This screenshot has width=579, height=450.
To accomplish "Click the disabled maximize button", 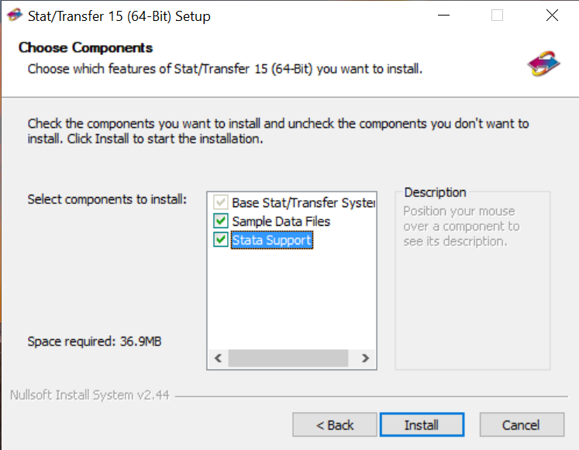I will coord(497,16).
